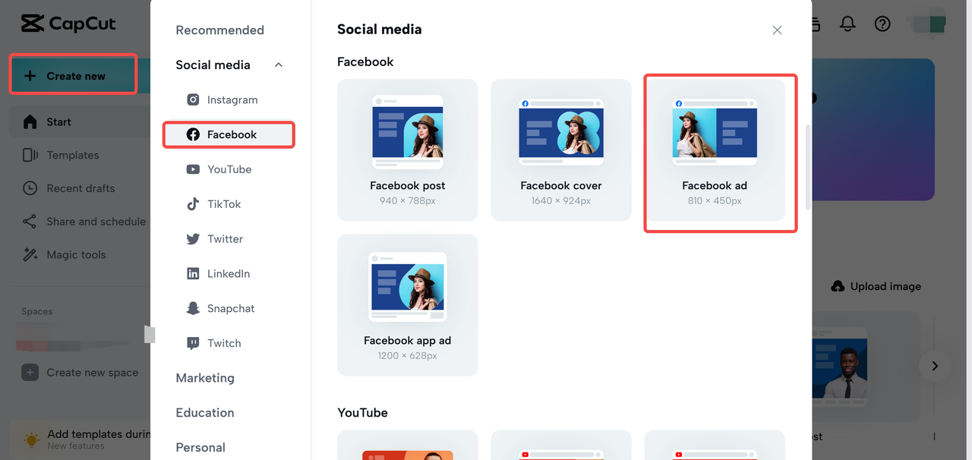Open the Marketing category
Viewport: 972px width, 460px height.
[205, 378]
